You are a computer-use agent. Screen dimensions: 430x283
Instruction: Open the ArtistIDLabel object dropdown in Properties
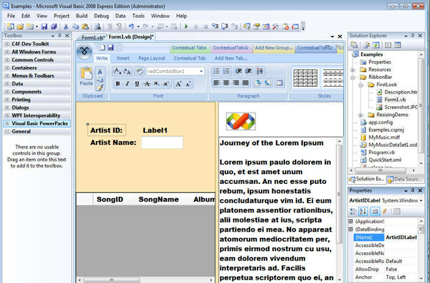(x=421, y=201)
